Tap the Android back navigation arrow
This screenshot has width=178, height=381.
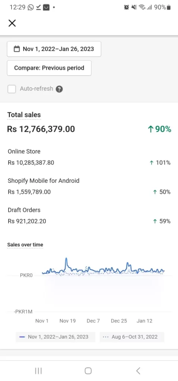pos(138,371)
